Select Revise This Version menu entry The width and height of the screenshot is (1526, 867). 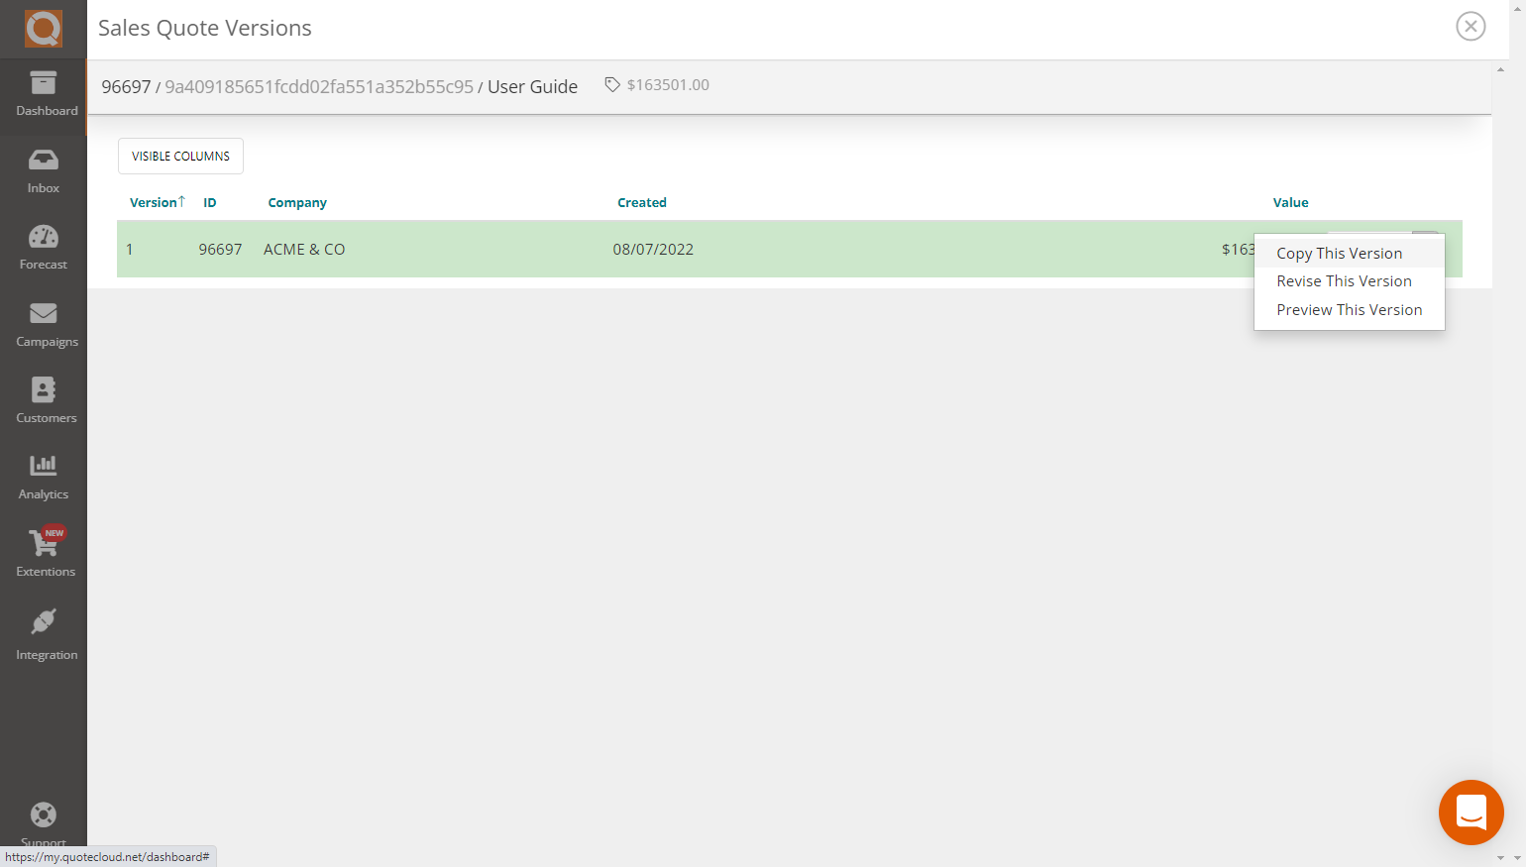1344,280
